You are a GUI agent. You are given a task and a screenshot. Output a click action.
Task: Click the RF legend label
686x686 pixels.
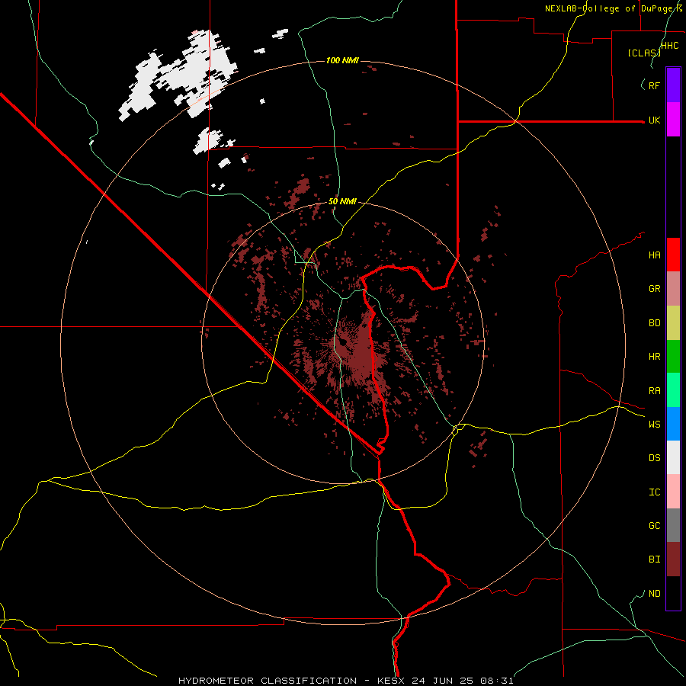coord(655,86)
